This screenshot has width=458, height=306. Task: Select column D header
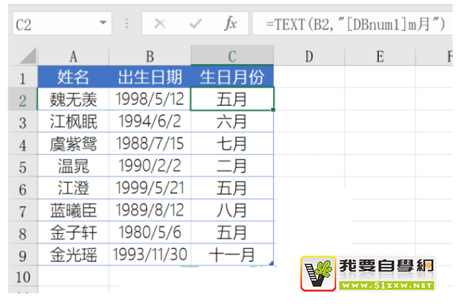pyautogui.click(x=308, y=56)
